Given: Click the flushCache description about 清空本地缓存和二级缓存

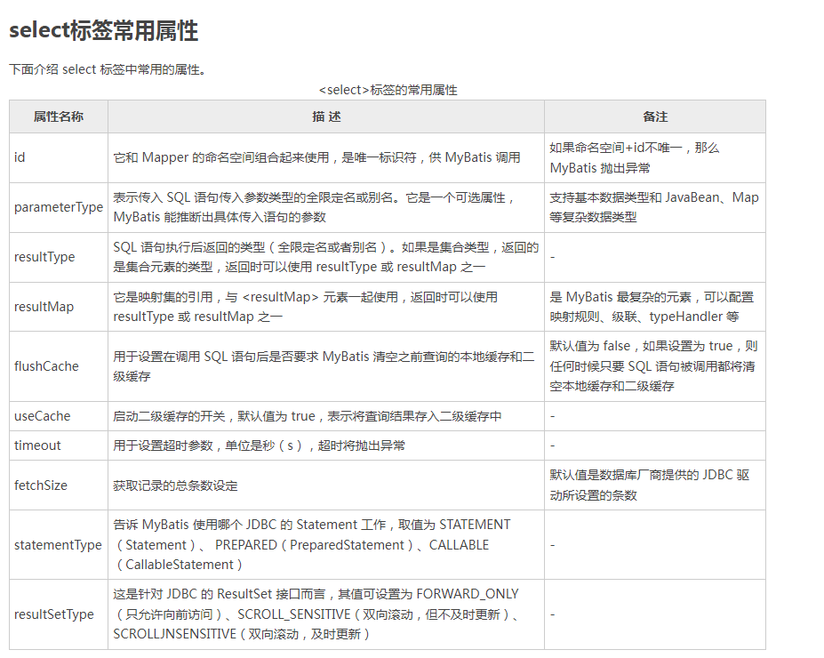Looking at the screenshot, I should 324,366.
